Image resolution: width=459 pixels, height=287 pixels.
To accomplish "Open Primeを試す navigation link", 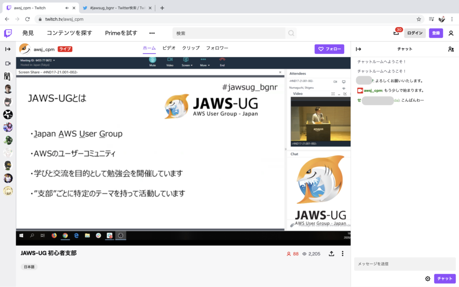I will [x=121, y=33].
